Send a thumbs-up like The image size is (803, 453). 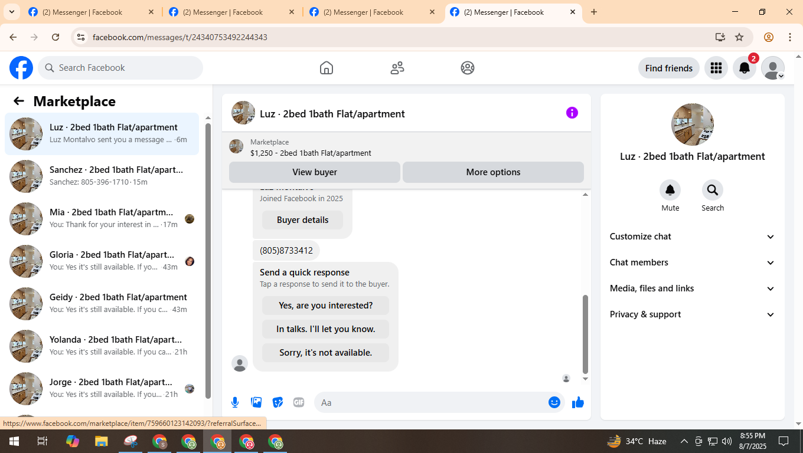[578, 402]
